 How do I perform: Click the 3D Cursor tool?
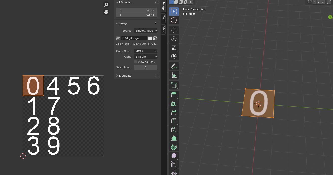(x=174, y=20)
